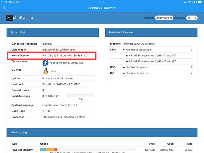Click the Load Averages progress bar
Viewport: 204px width, 153px height.
[81, 96]
